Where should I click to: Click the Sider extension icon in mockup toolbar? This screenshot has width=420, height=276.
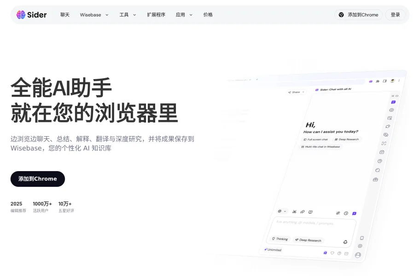click(x=371, y=81)
